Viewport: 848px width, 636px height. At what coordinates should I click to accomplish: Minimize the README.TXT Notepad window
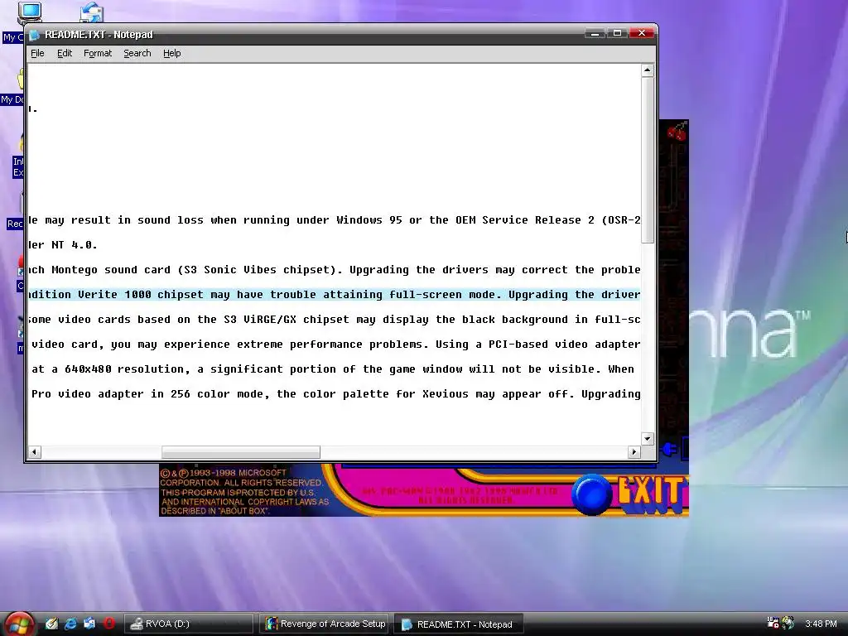pyautogui.click(x=595, y=33)
